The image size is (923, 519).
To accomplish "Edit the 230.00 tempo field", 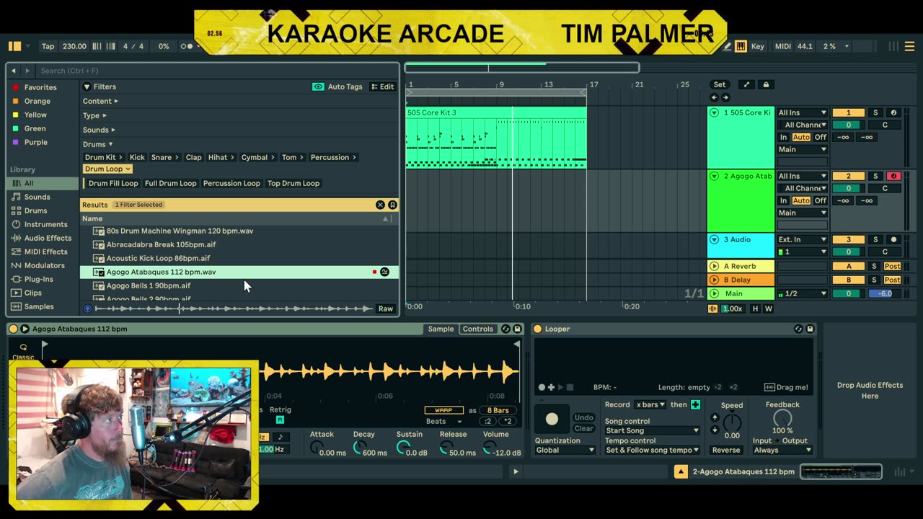I will coord(74,46).
